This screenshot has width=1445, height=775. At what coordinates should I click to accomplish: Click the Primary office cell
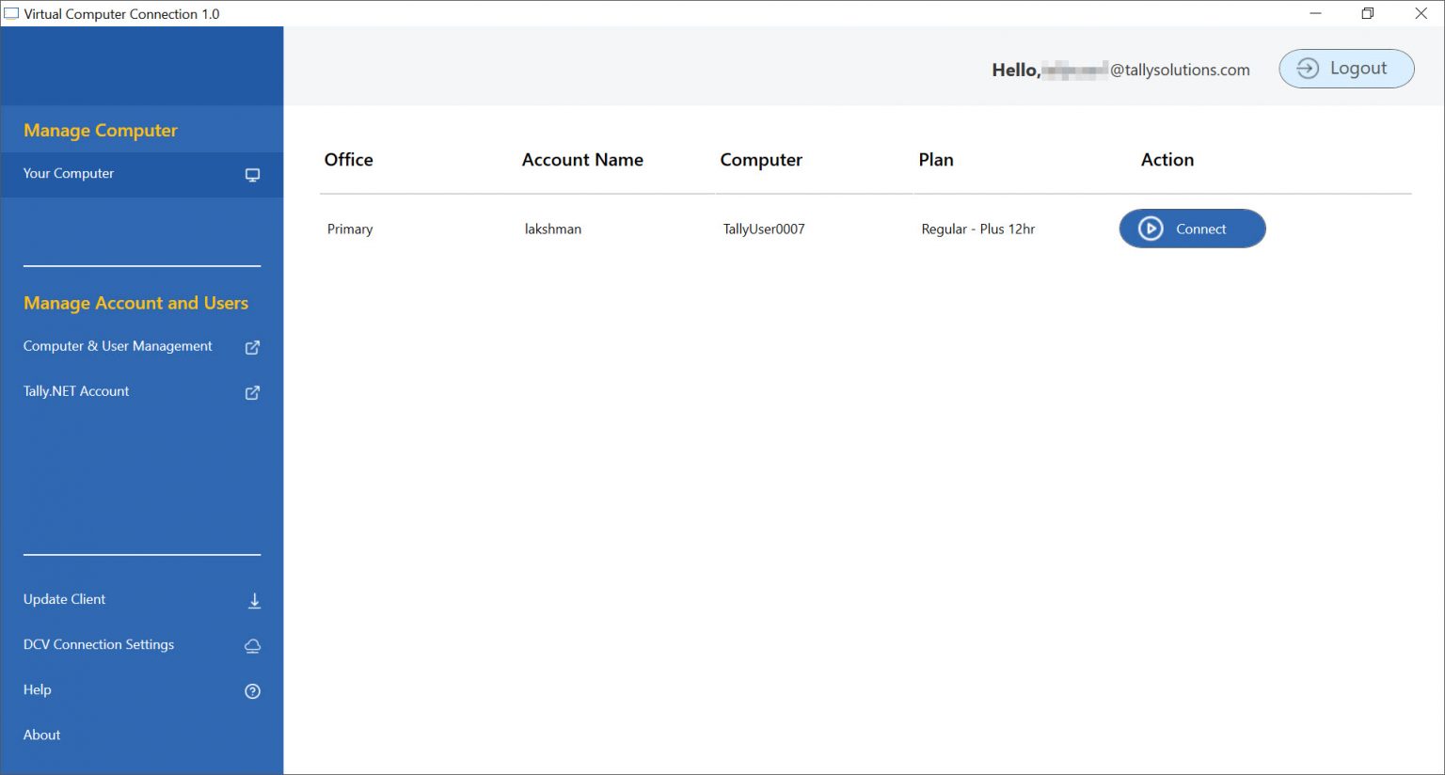(x=350, y=229)
